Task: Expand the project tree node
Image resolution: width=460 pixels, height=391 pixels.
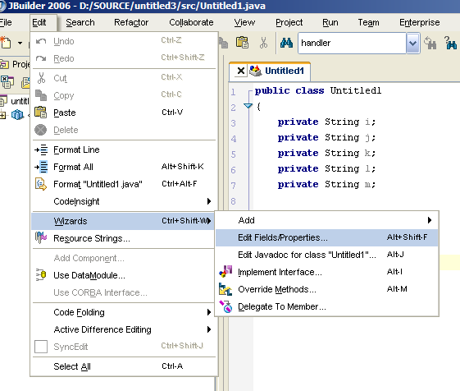Action: tap(2, 115)
